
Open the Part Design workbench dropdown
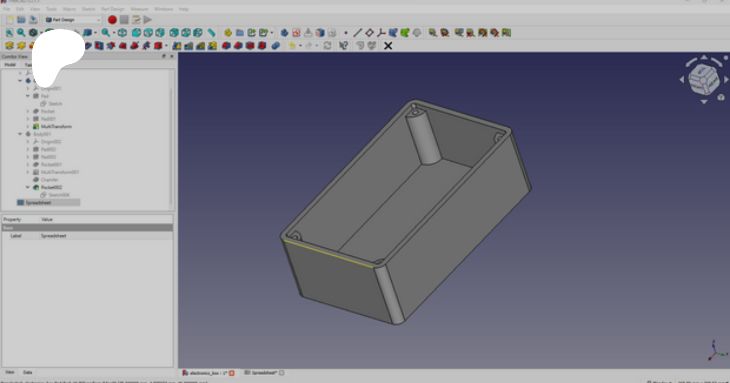pyautogui.click(x=73, y=19)
